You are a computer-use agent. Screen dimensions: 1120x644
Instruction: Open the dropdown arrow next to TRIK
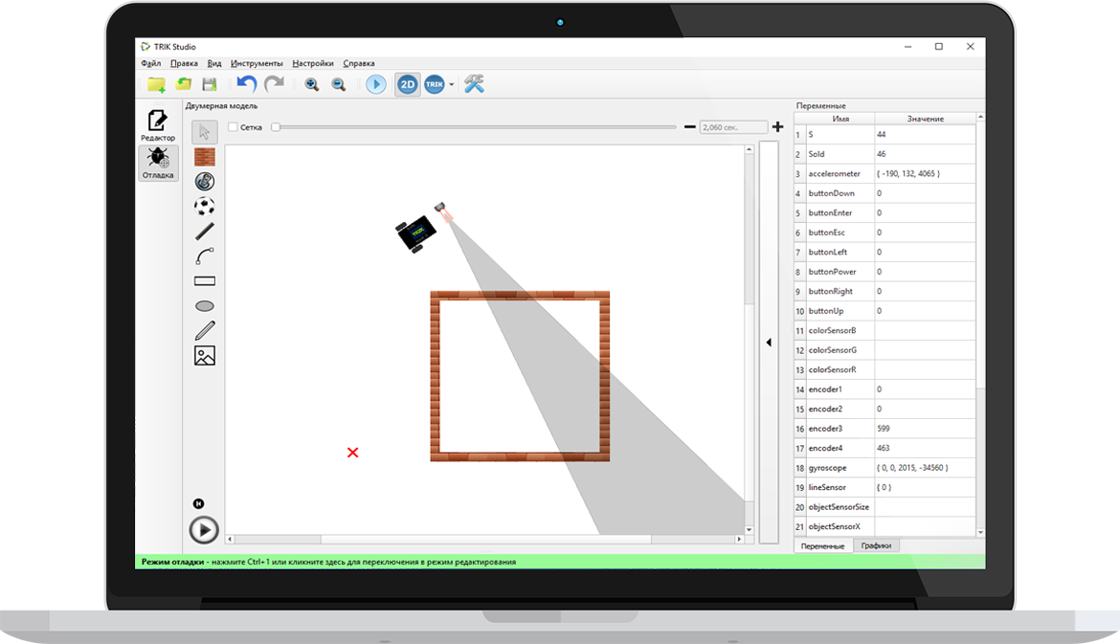tap(452, 85)
